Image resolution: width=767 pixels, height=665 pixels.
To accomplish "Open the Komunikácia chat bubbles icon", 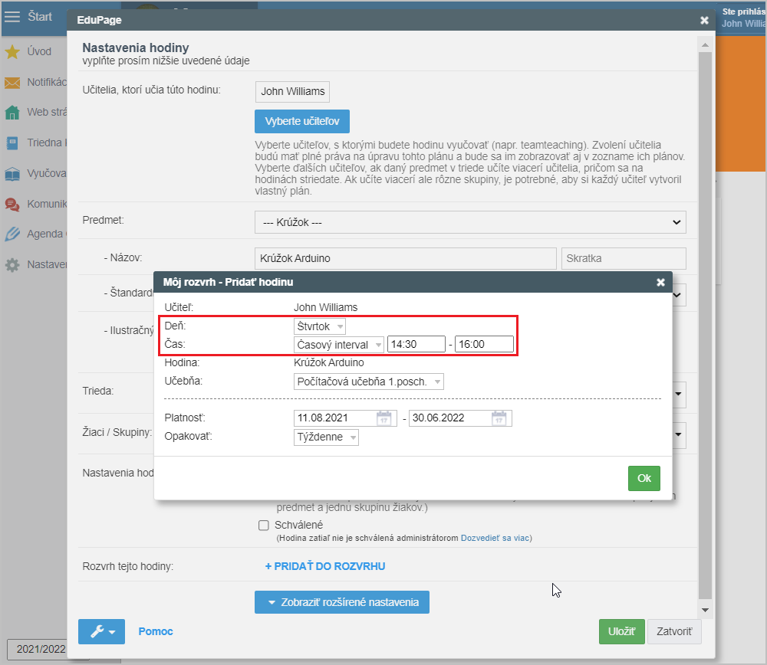I will (12, 205).
